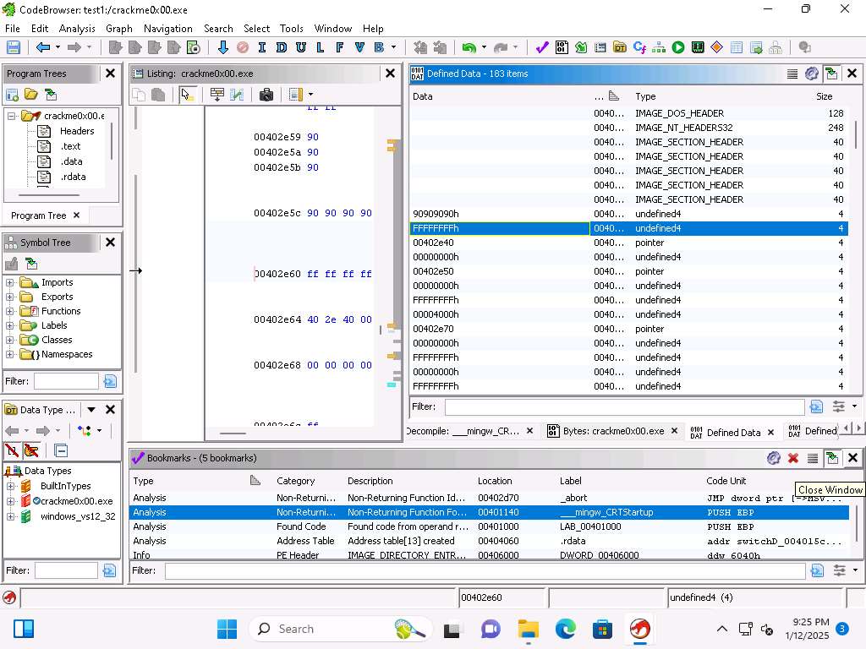Toggle mouse hover popups in Listing toolbar
This screenshot has width=866, height=649.
186,95
